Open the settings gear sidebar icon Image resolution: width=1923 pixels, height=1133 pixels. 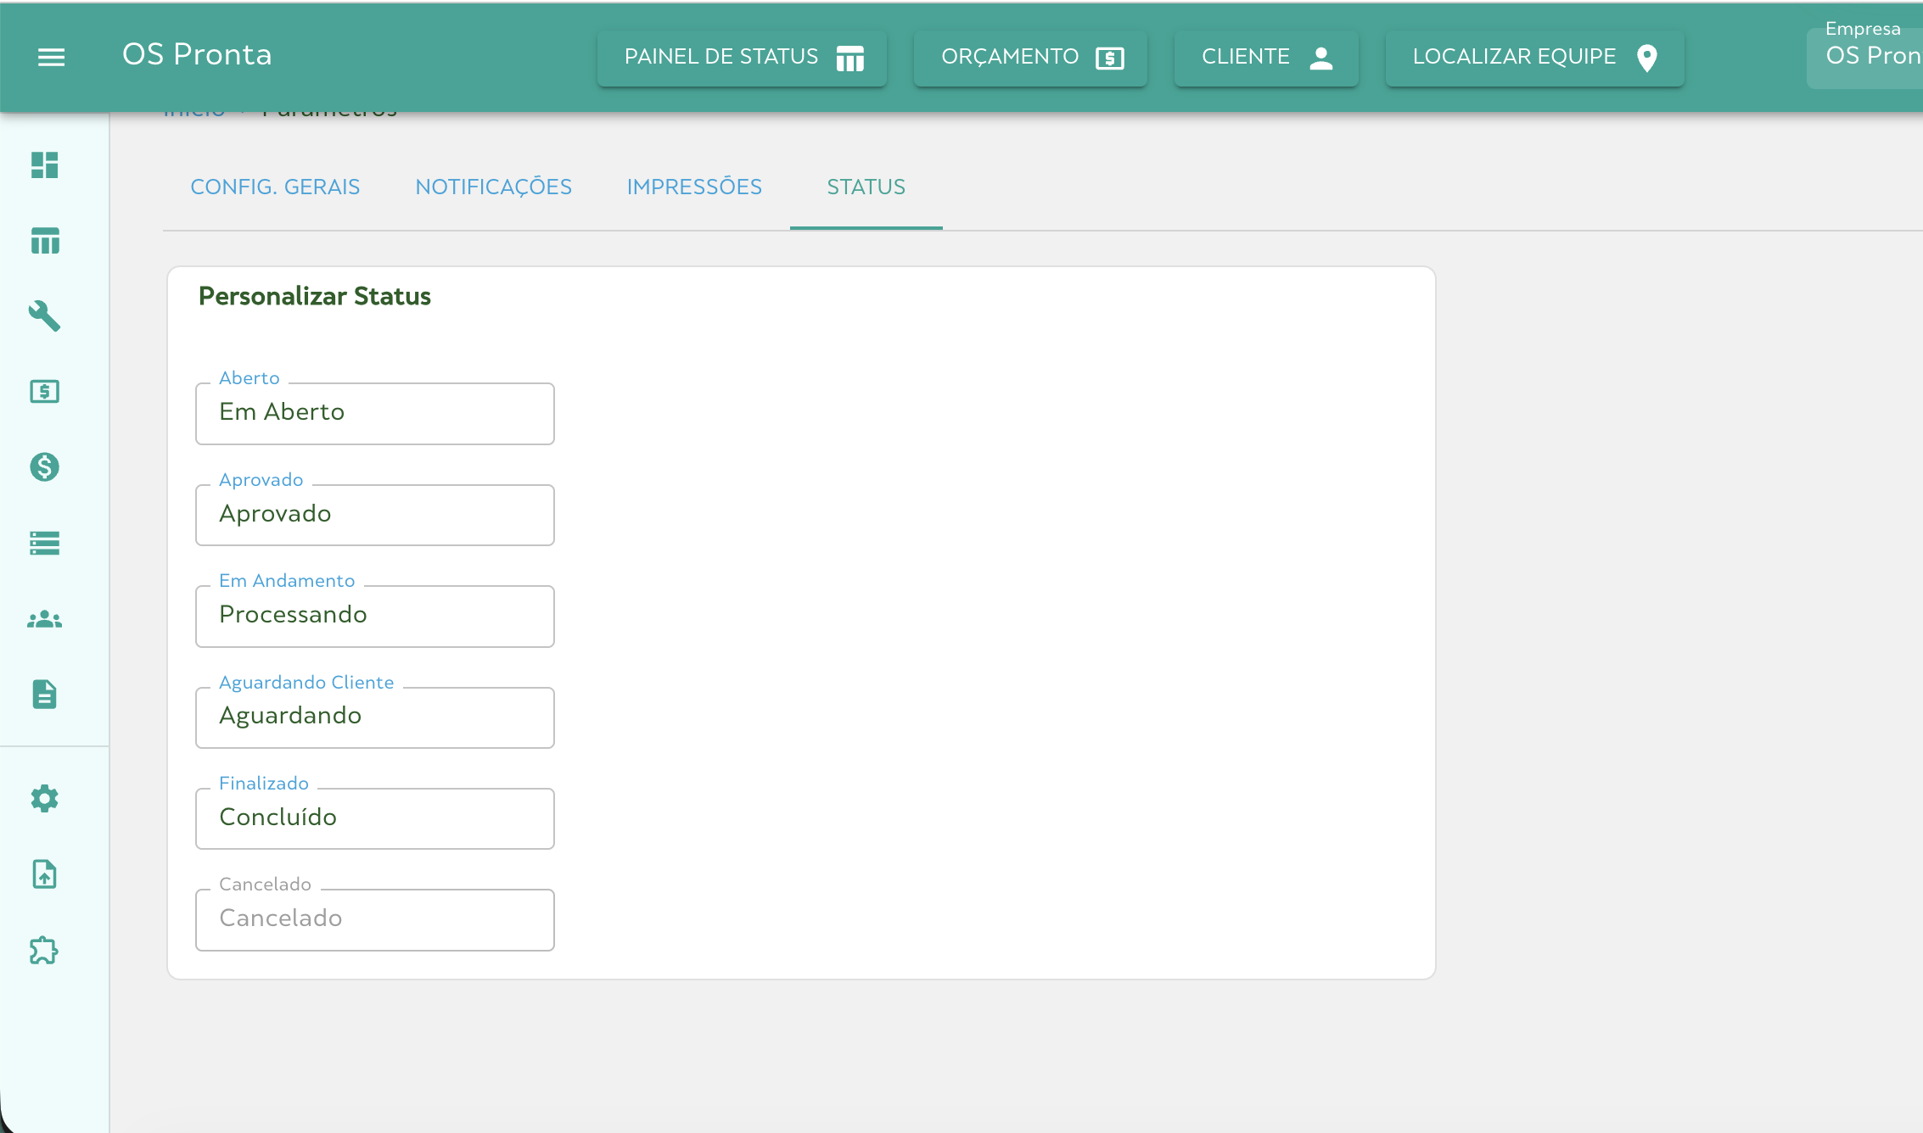pos(45,799)
